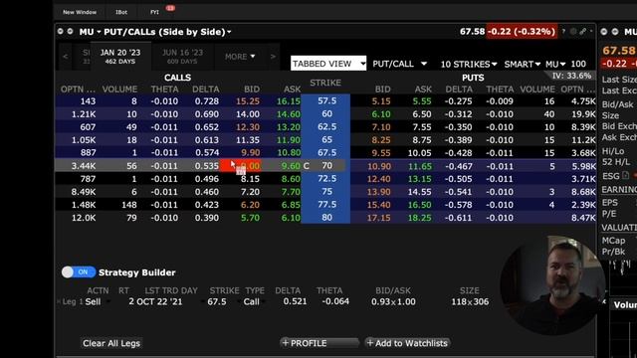Click the IV: 33.6% label
Image resolution: width=637 pixels, height=358 pixels.
(571, 76)
